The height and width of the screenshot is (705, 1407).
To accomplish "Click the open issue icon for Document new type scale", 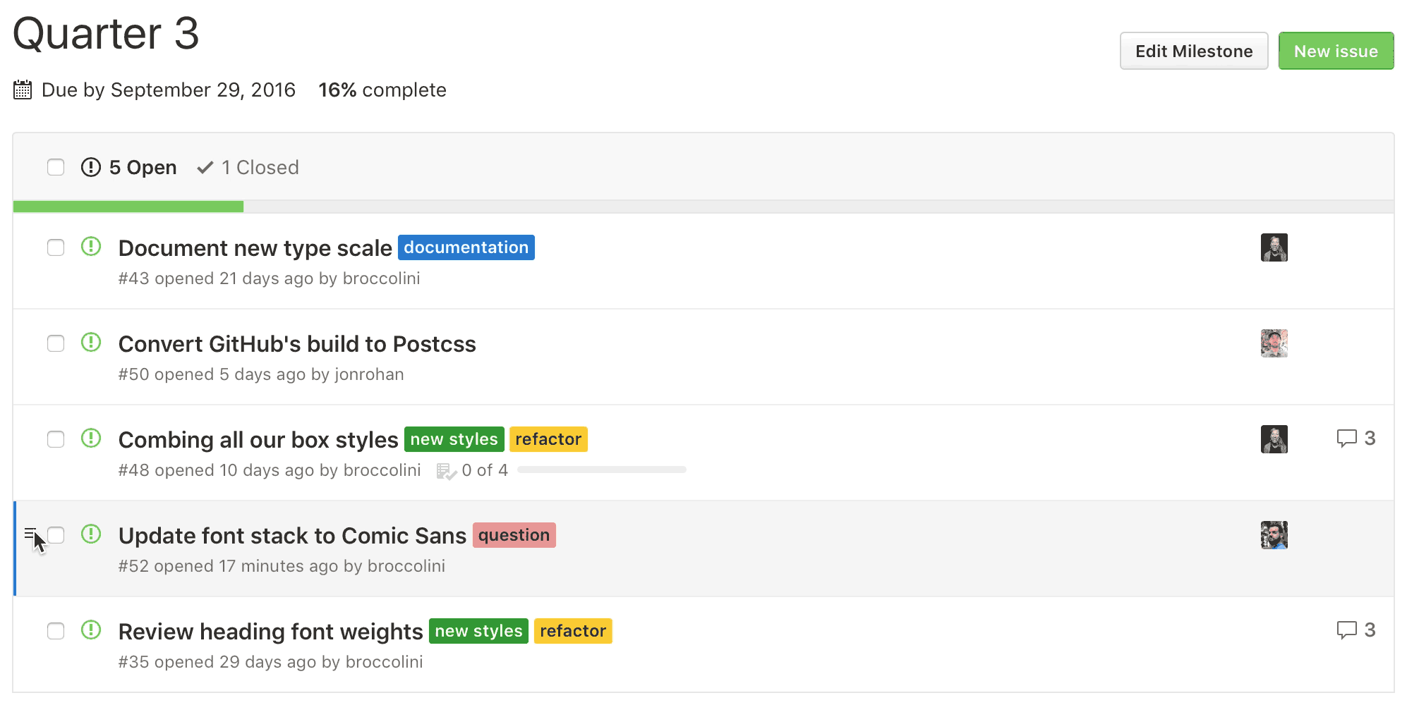I will [91, 247].
